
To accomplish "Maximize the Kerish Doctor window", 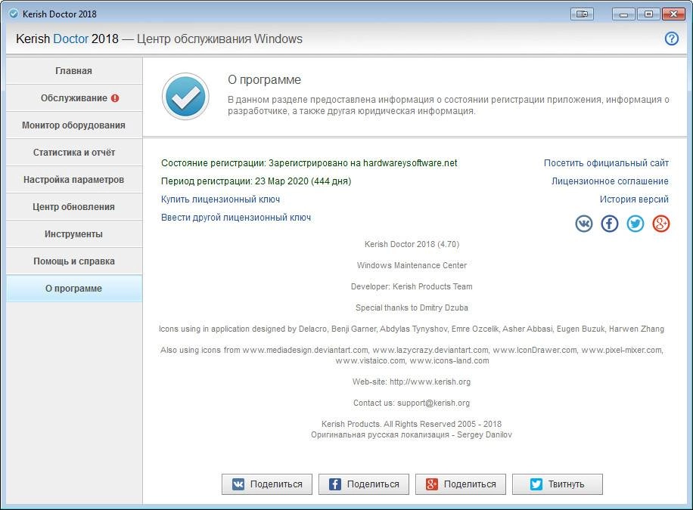I will [x=648, y=14].
